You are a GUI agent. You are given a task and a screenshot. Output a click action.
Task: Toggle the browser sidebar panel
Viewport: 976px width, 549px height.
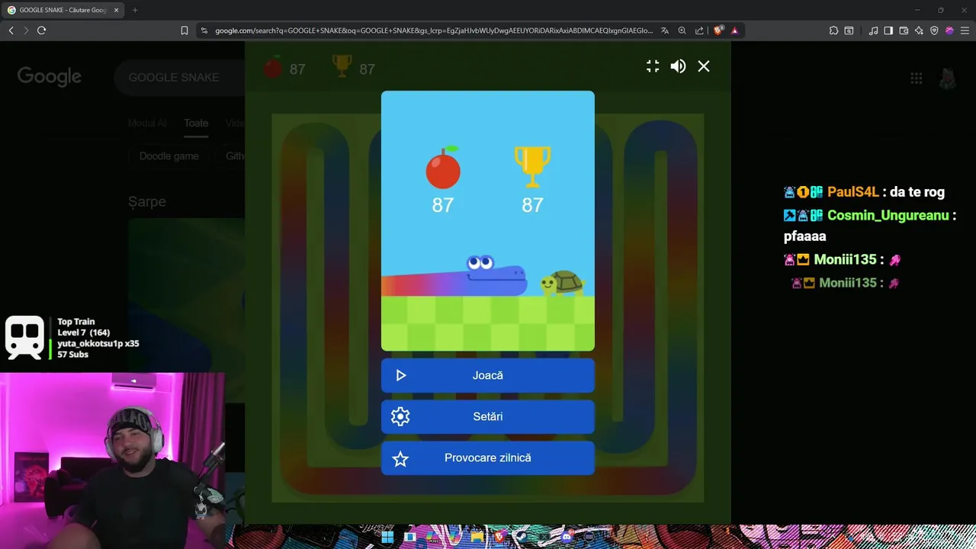(888, 30)
